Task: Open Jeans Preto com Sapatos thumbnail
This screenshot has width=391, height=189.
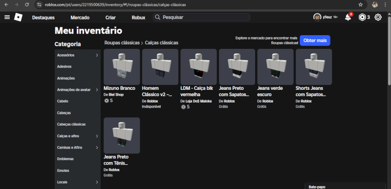Action: 237,67
